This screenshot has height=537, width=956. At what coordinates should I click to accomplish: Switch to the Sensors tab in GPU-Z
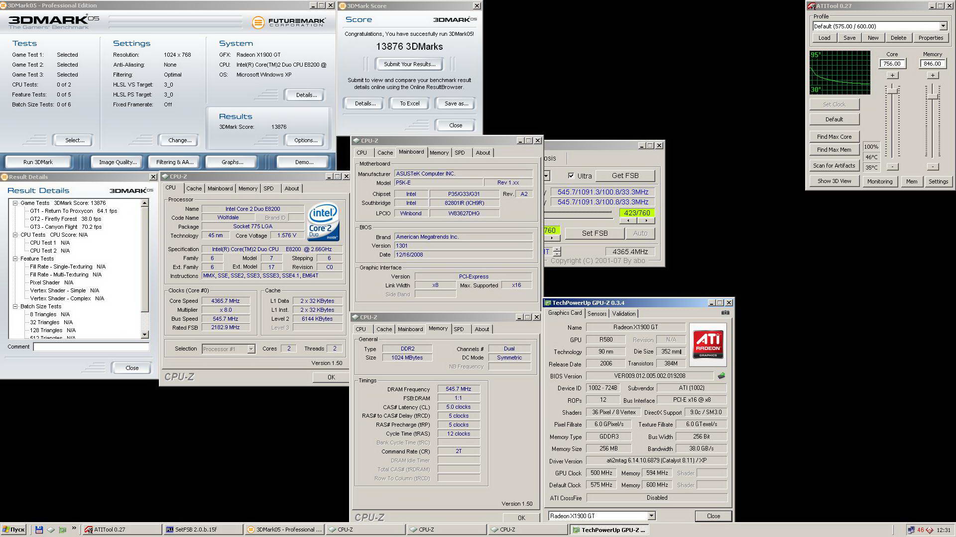597,314
